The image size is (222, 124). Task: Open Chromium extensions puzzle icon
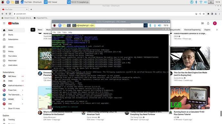click(x=208, y=14)
